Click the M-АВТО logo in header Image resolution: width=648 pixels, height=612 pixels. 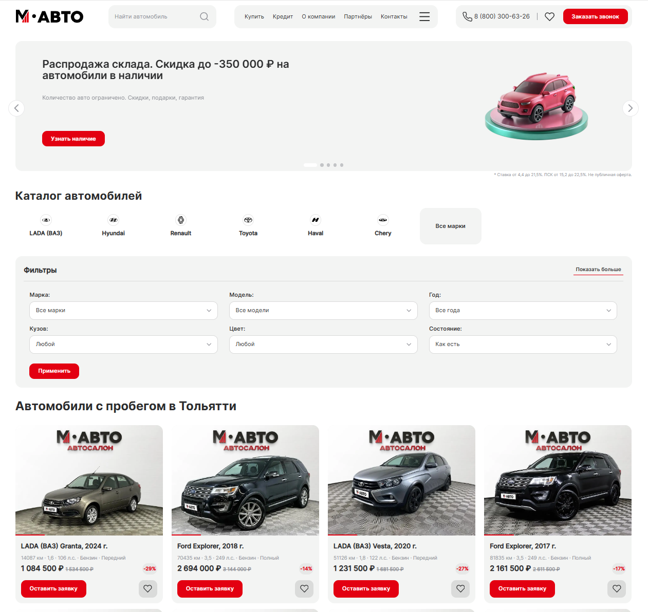pos(49,16)
